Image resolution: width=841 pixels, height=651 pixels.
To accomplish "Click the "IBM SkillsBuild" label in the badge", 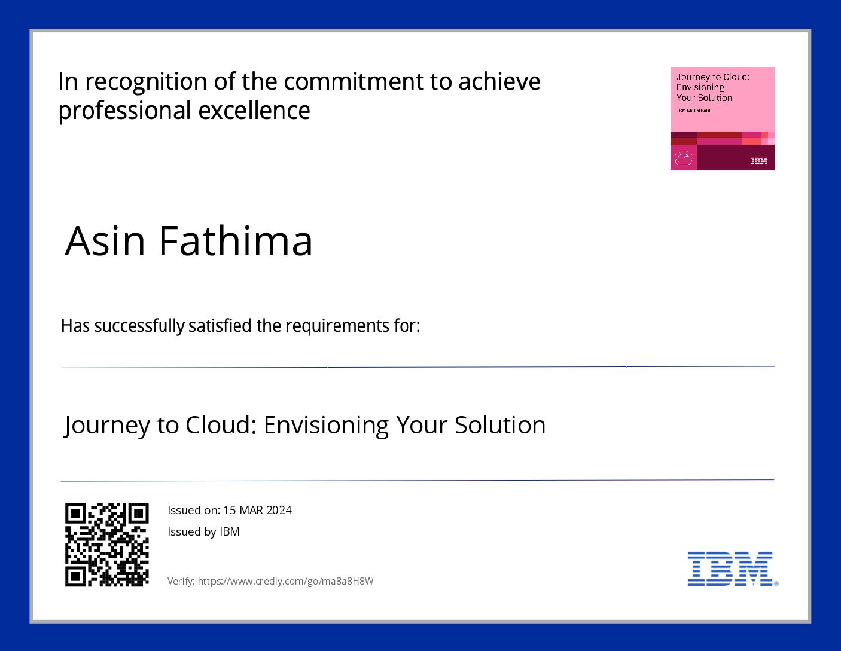I will pos(693,111).
